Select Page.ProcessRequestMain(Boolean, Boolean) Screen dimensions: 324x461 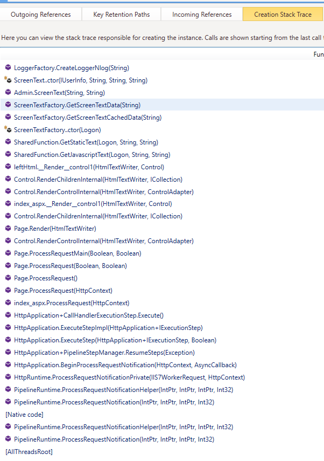162,253
